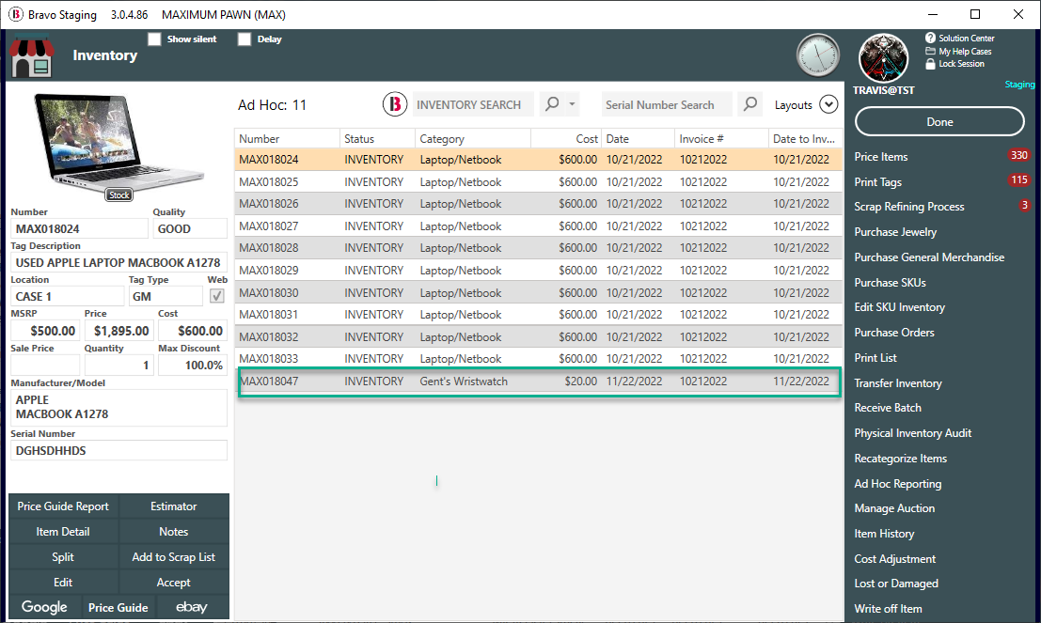
Task: Click the Accept button
Action: click(x=173, y=582)
